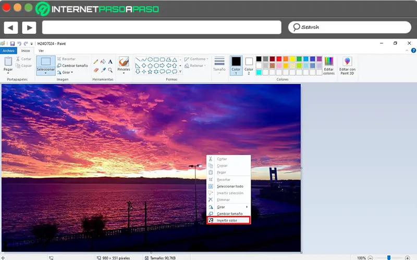Viewport: 417px width, 260px height.
Task: Click the Redo icon in title bar
Action: pyautogui.click(x=26, y=44)
